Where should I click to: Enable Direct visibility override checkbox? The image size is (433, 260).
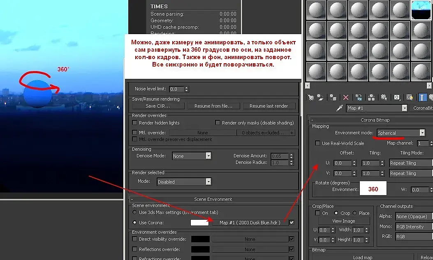pyautogui.click(x=134, y=239)
